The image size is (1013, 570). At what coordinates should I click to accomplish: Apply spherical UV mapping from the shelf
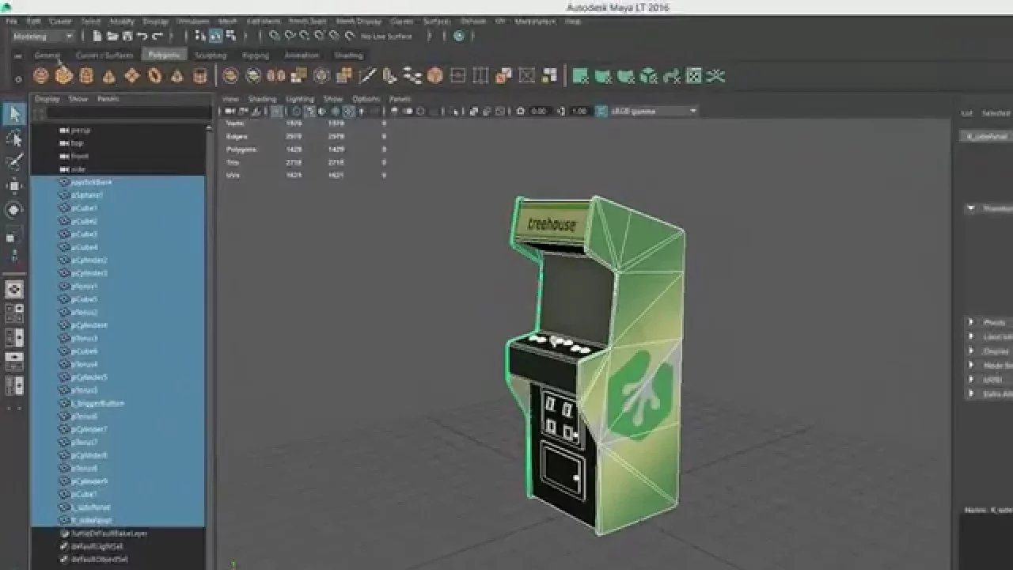(626, 76)
